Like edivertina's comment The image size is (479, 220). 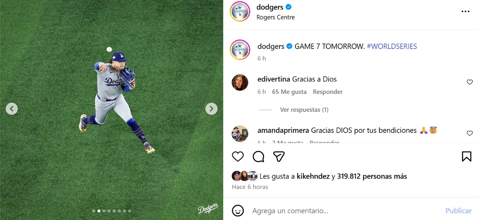pyautogui.click(x=470, y=82)
